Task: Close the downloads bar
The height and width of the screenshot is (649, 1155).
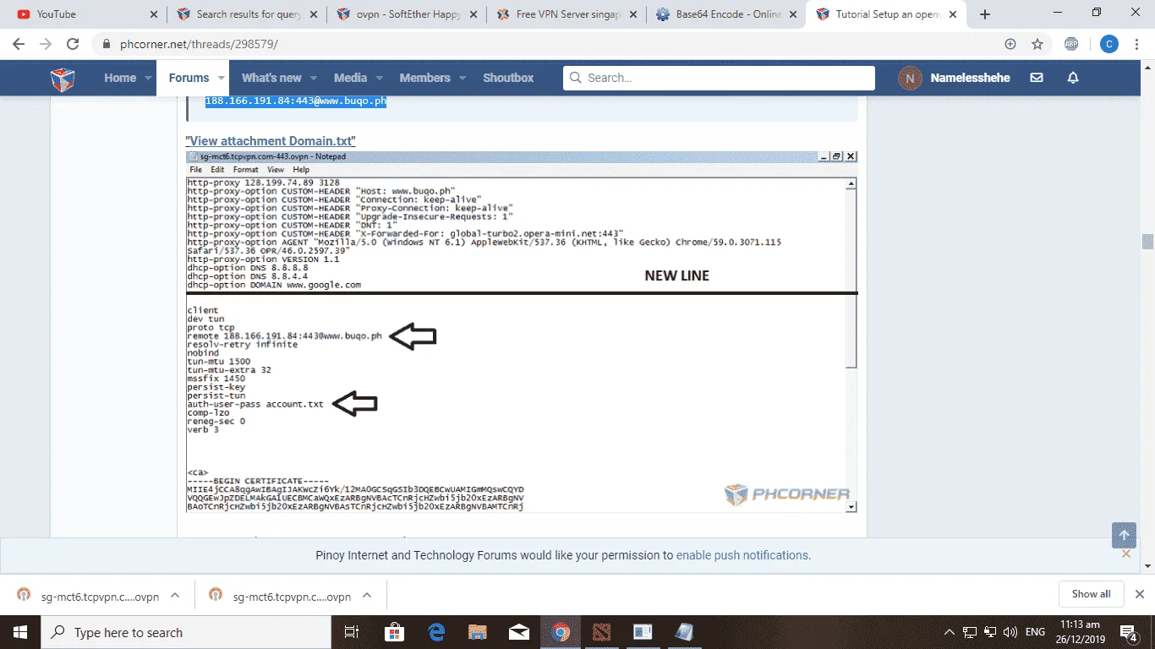Action: pos(1140,594)
